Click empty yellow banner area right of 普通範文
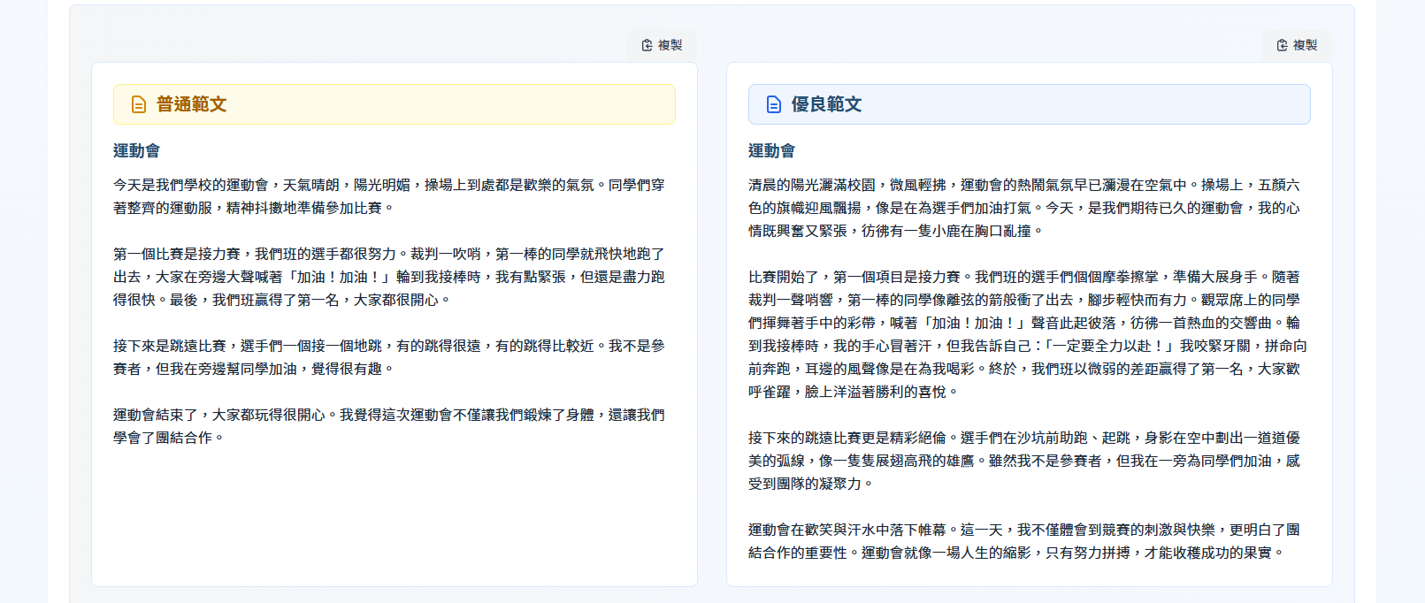This screenshot has height=603, width=1425. tap(460, 104)
